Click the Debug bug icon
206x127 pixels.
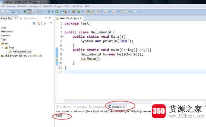49,11
